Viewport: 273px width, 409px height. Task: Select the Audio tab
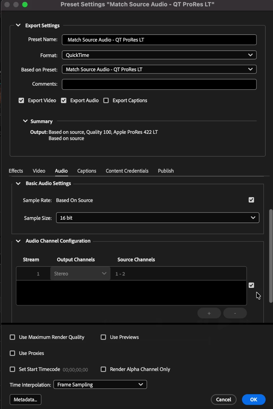[61, 171]
